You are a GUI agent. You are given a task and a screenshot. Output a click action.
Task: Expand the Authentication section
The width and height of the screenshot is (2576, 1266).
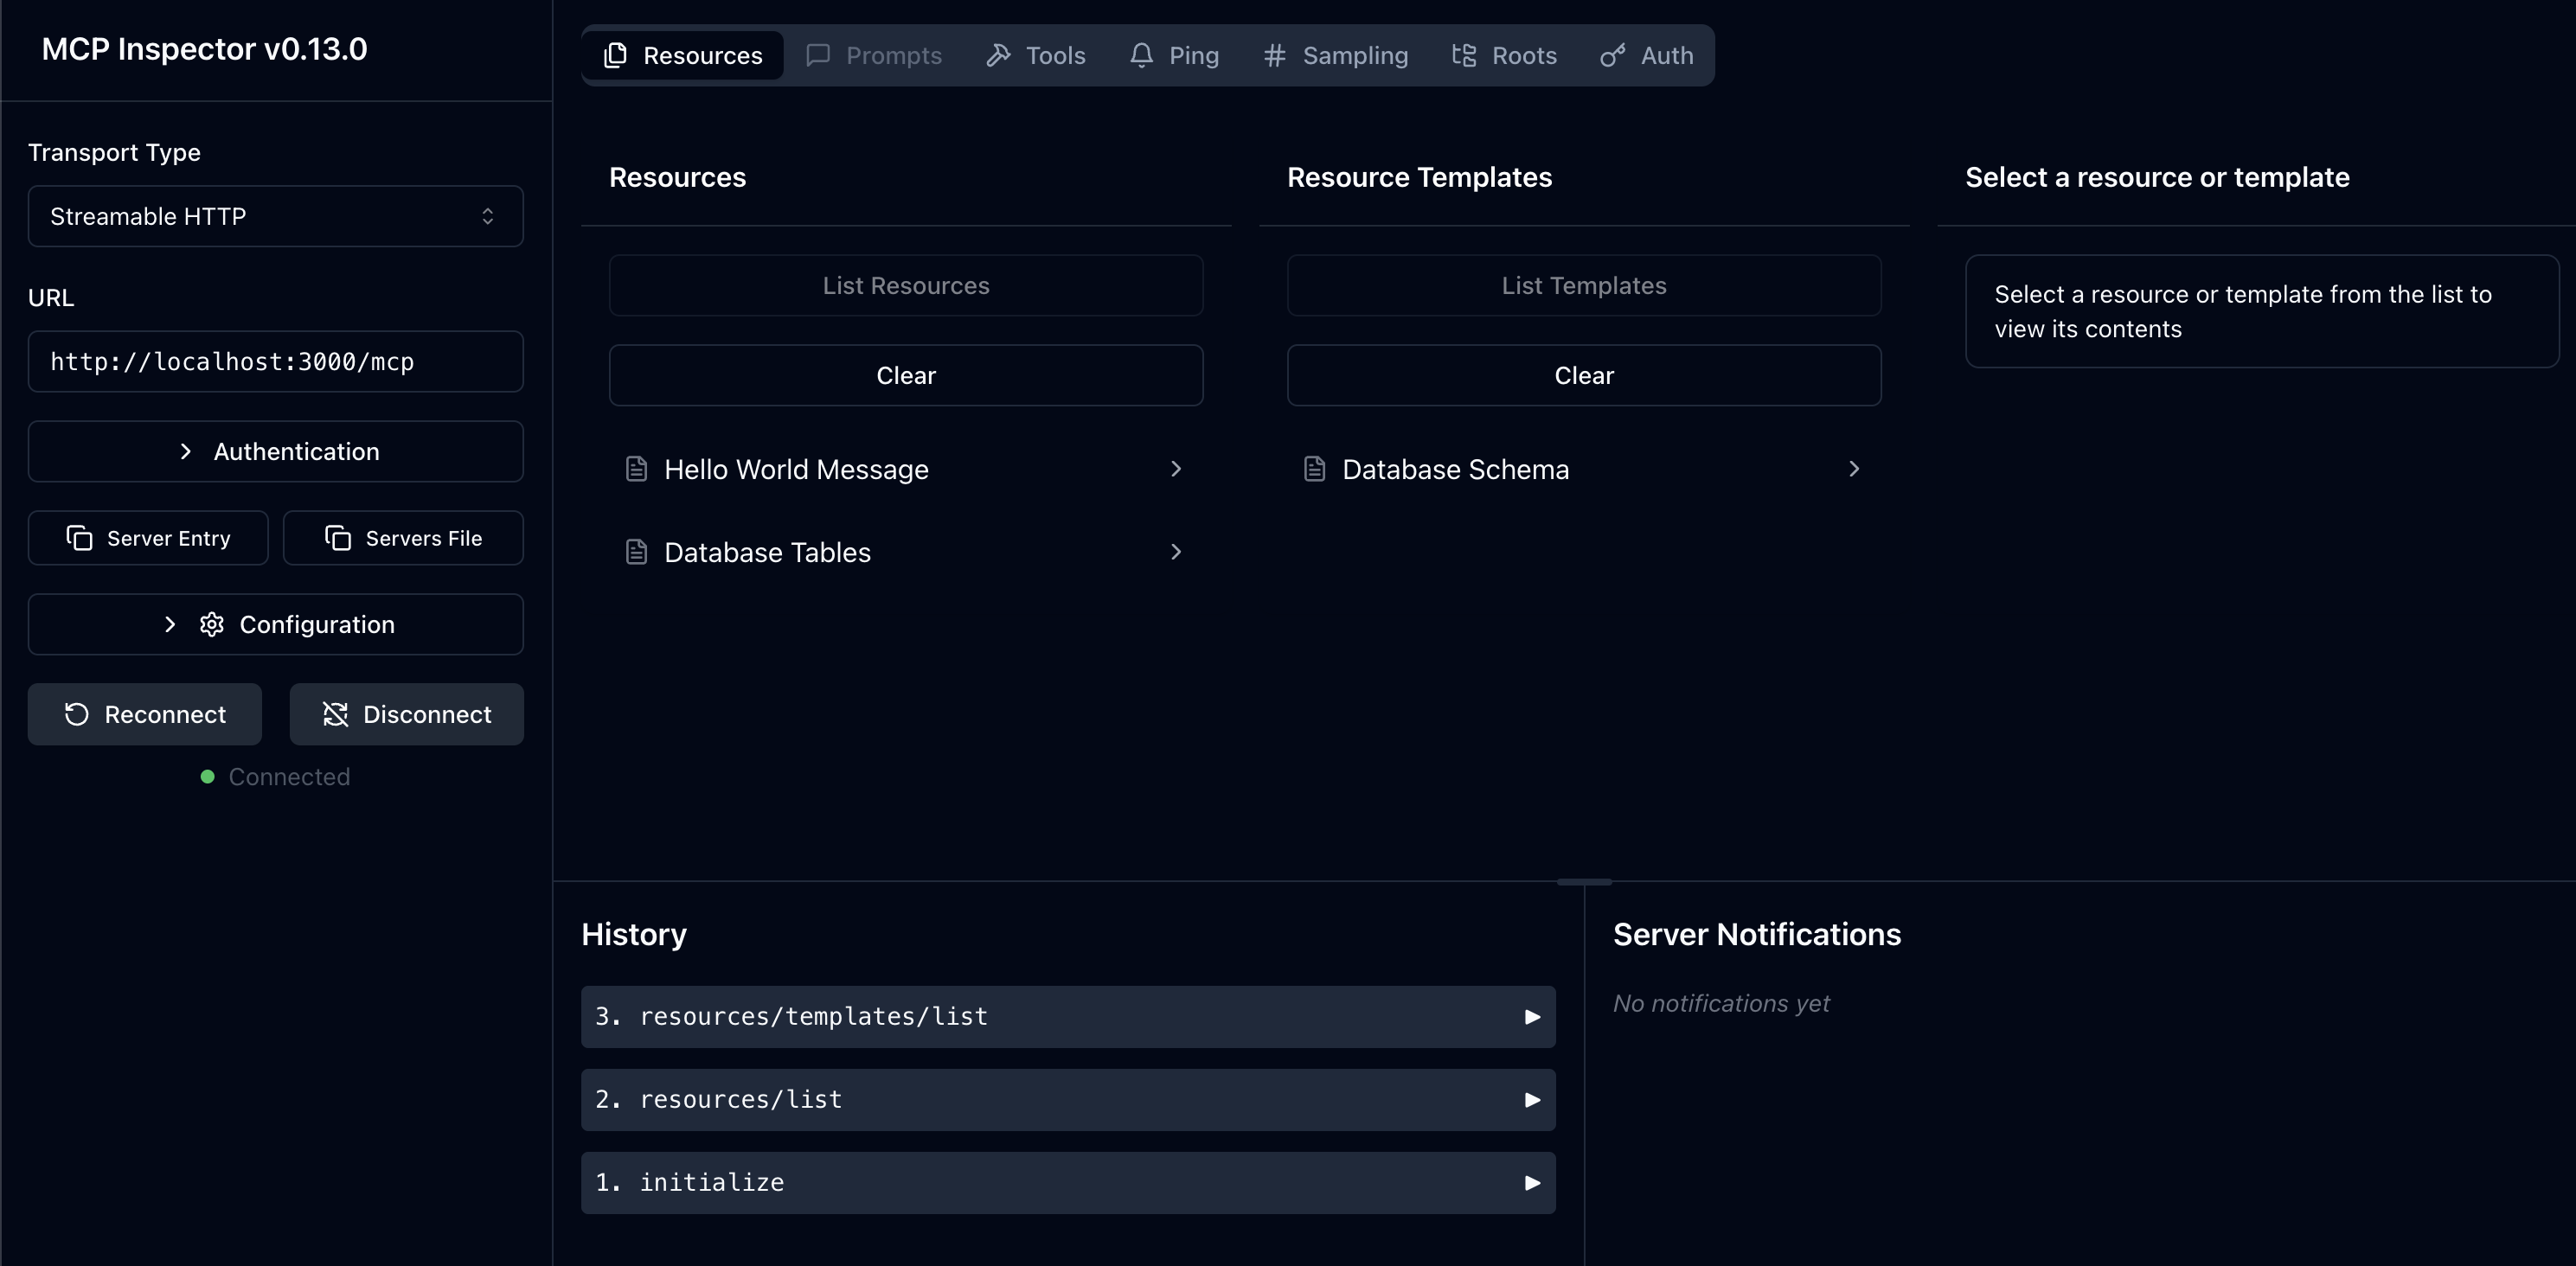pyautogui.click(x=275, y=451)
